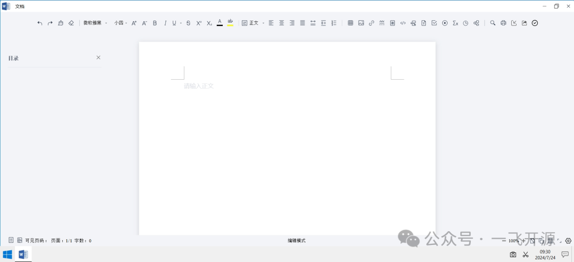Insert a code block with the </> icon

(x=403, y=23)
